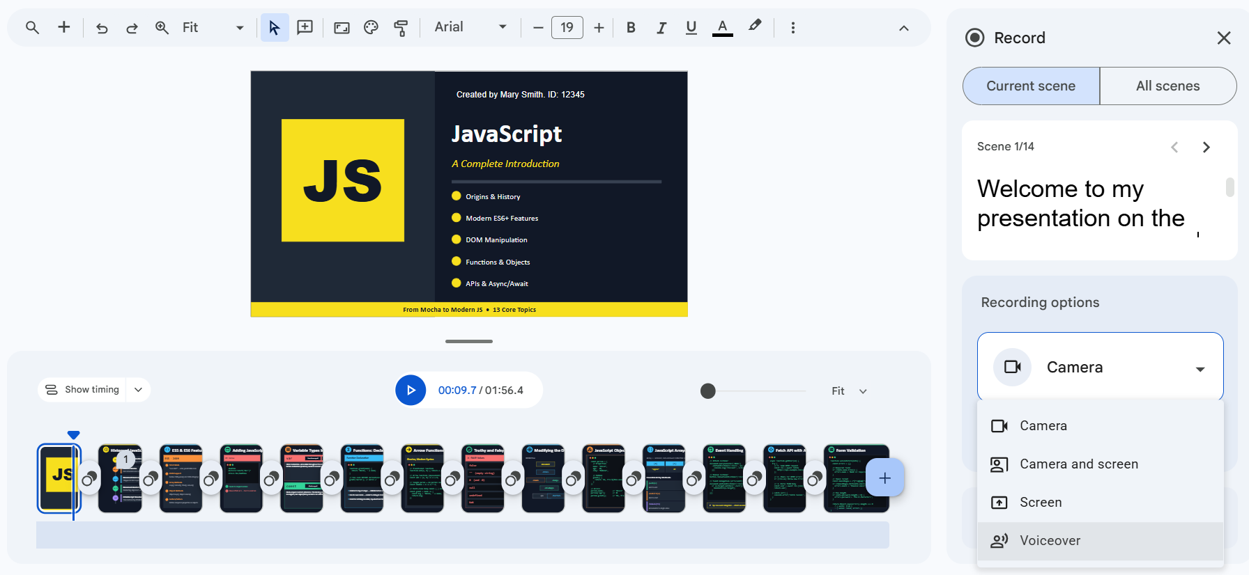
Task: Click the JavaScript title on the slide
Action: click(x=507, y=134)
